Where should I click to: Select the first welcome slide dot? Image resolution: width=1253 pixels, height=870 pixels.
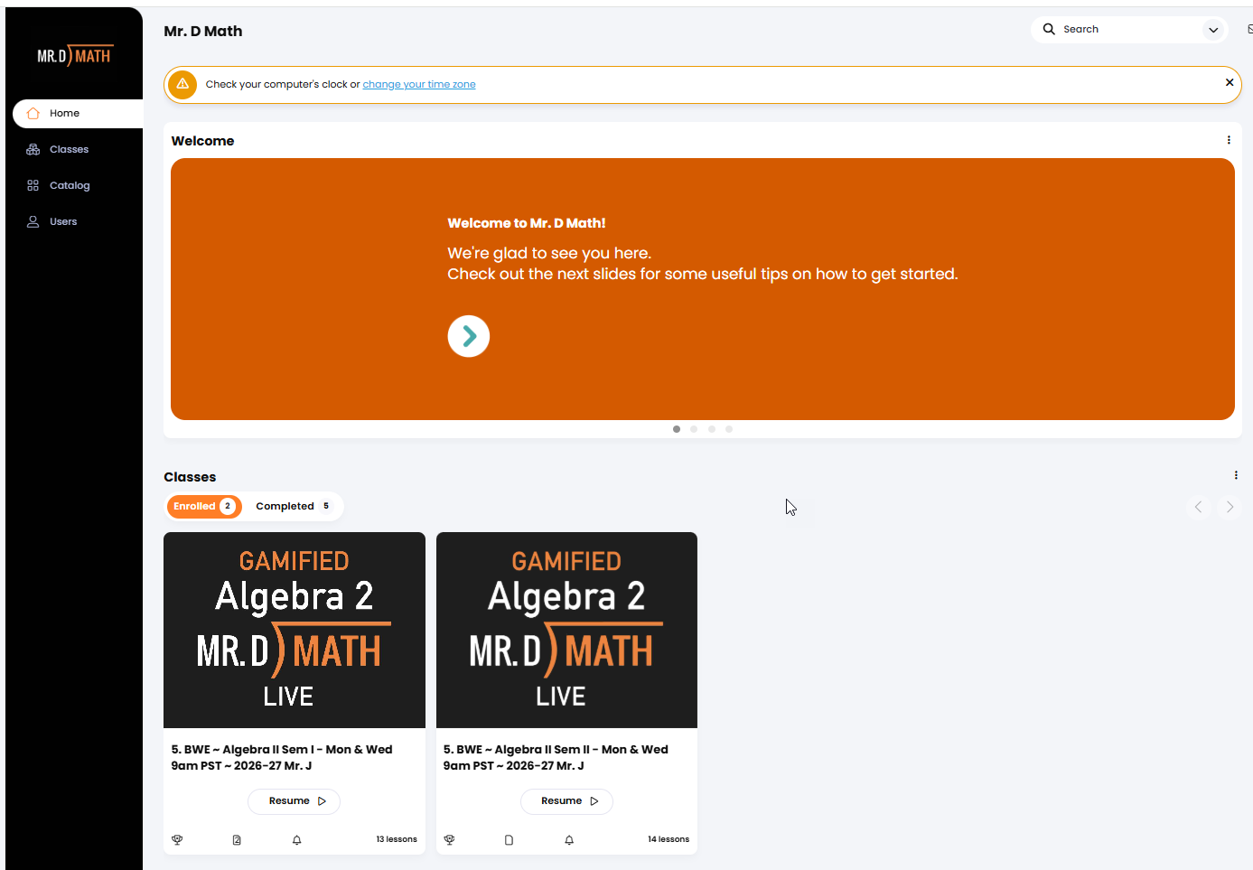pyautogui.click(x=677, y=429)
